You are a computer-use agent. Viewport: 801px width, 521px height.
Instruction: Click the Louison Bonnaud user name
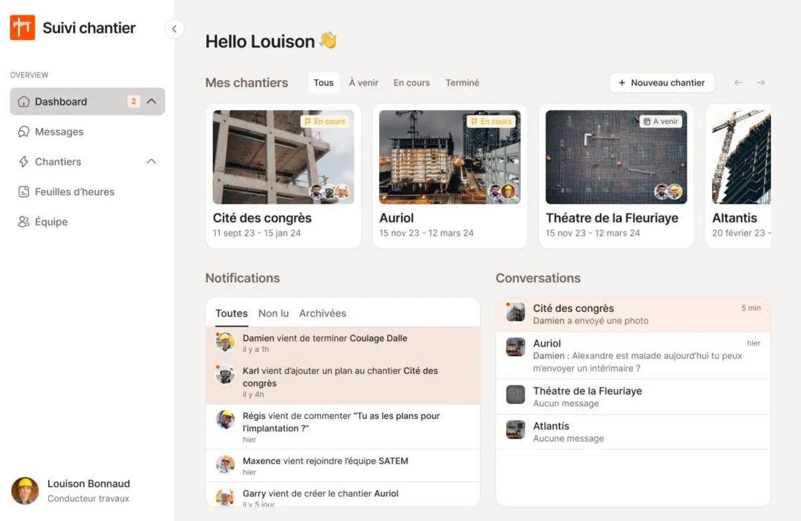[89, 484]
